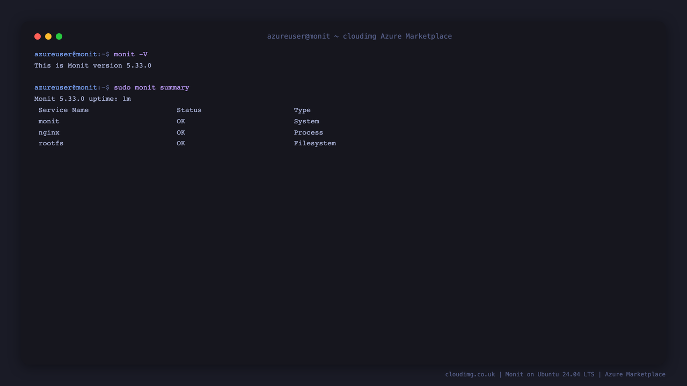Click the 'System' type value
687x386 pixels.
point(306,122)
